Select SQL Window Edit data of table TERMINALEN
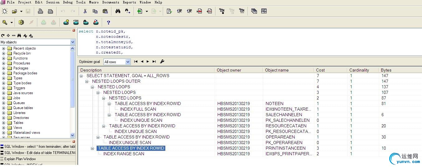 tap(38, 153)
